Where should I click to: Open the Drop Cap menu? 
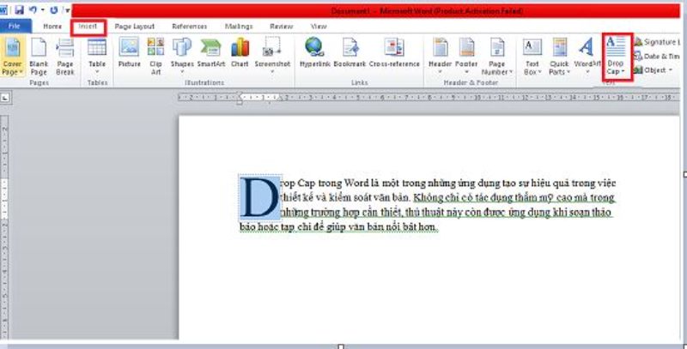(617, 57)
